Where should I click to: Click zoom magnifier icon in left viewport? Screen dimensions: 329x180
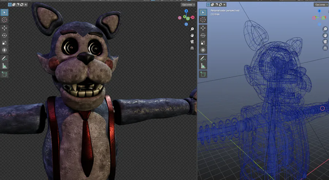coord(192,29)
